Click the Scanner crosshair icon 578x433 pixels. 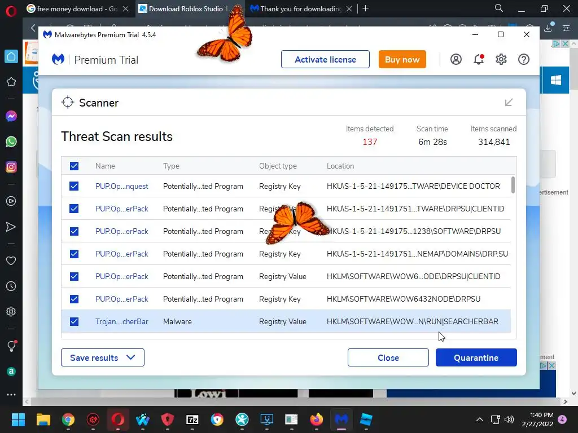tap(68, 103)
